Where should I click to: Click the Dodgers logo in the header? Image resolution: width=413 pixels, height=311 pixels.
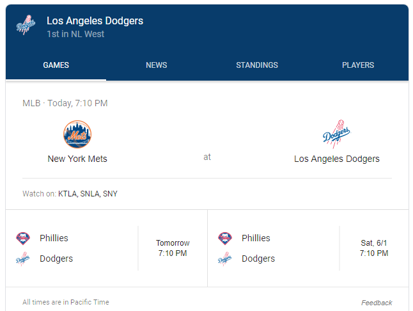pos(26,25)
